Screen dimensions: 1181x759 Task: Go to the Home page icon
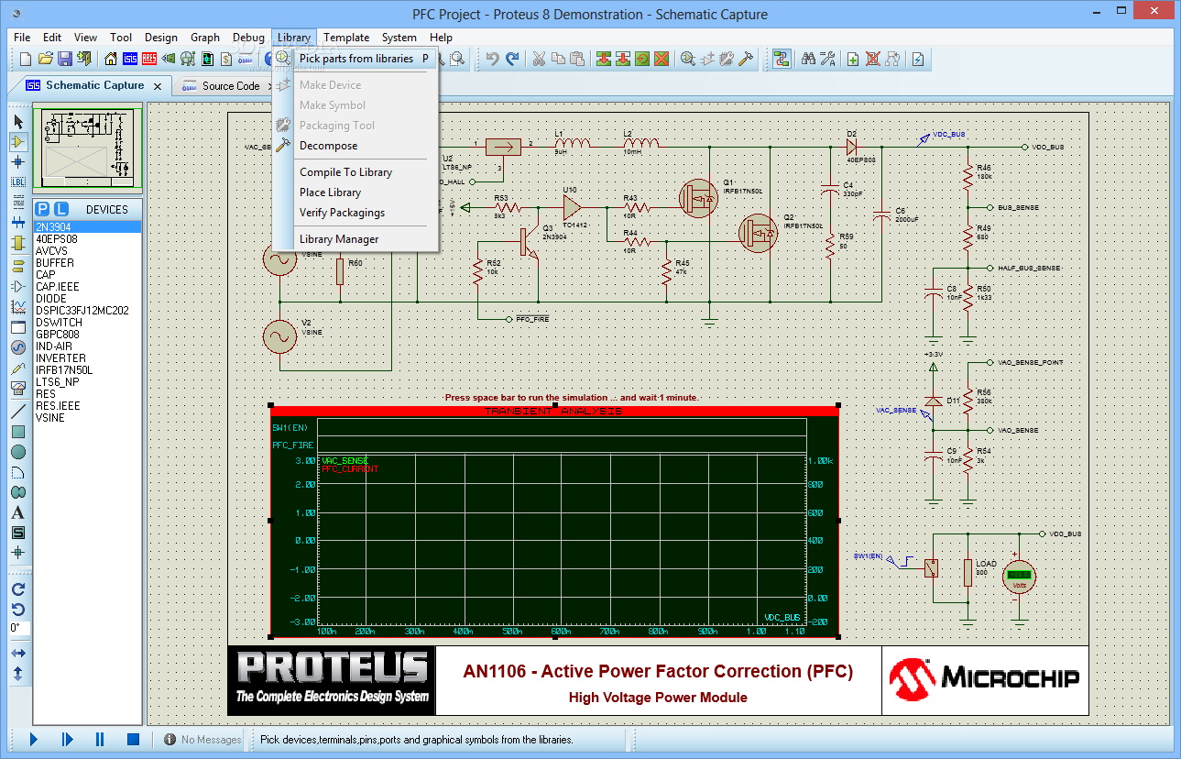(x=111, y=59)
